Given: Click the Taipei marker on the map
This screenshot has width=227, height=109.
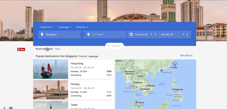Looking at the screenshot, I should click(175, 65).
